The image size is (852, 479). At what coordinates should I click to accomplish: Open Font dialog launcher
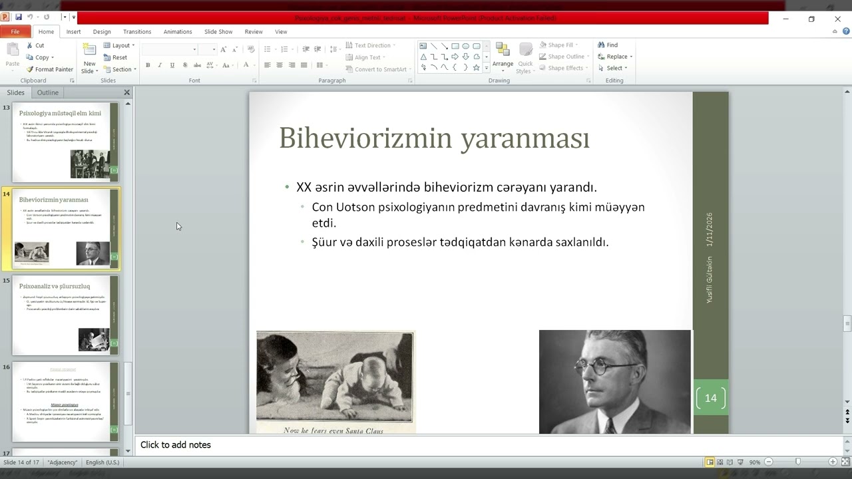[254, 80]
